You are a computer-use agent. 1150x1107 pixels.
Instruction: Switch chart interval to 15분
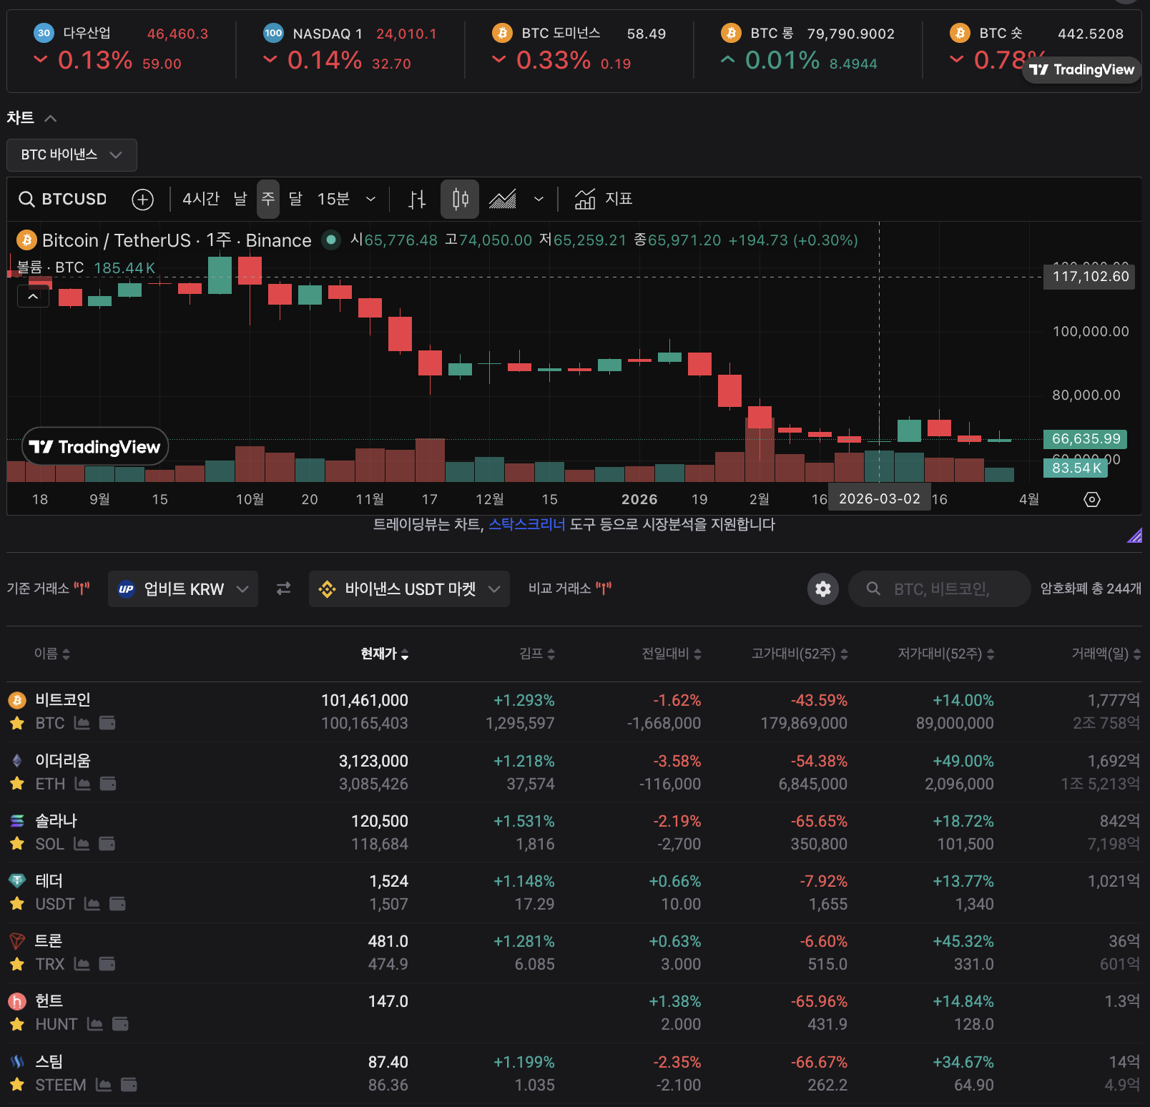(x=333, y=199)
